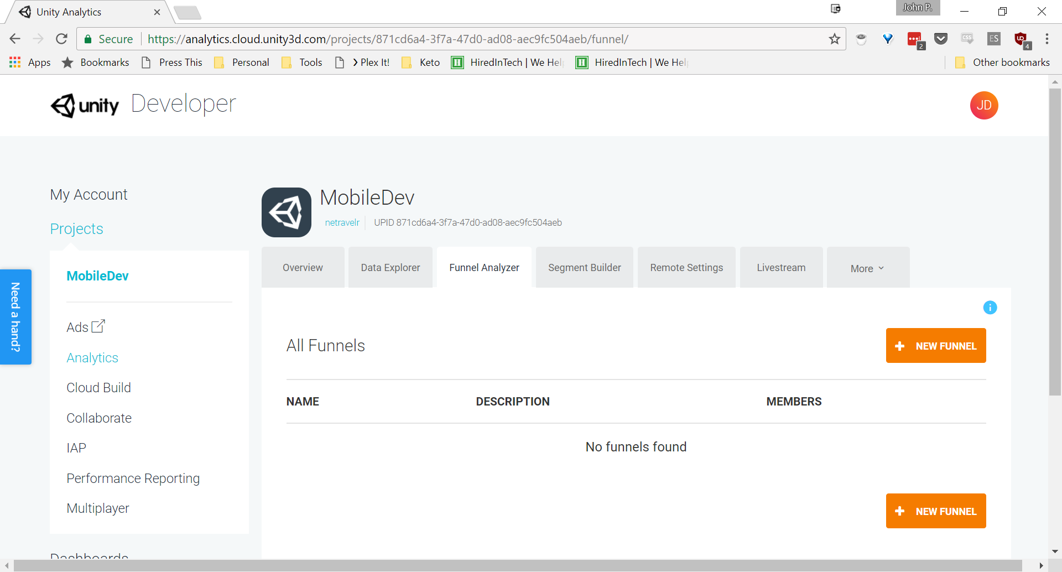Click the vertical scrollbar thumb

coord(1055,242)
